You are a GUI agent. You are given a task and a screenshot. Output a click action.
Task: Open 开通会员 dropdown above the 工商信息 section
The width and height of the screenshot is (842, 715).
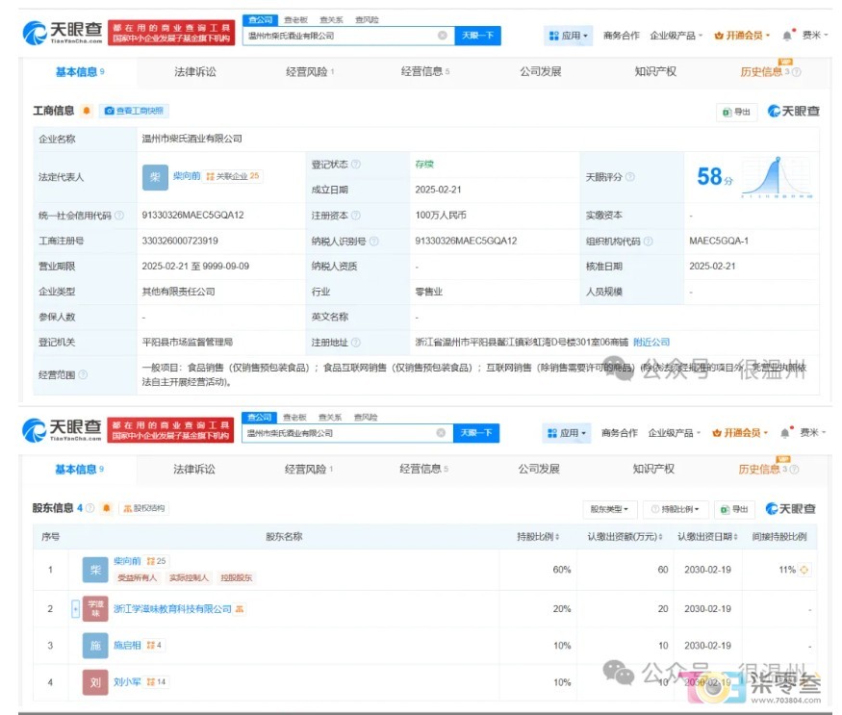click(x=742, y=36)
